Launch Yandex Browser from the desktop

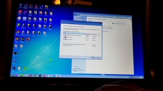(x=19, y=19)
